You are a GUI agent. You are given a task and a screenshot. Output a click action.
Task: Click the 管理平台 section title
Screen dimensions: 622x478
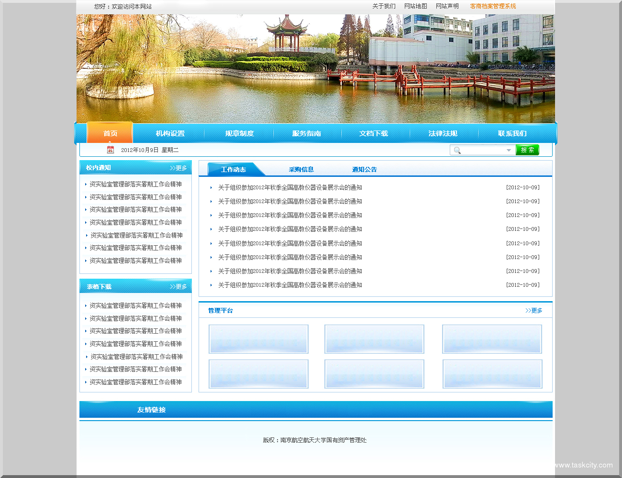221,310
